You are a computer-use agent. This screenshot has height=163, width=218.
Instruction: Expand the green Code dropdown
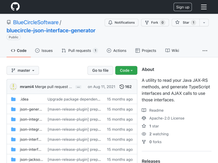click(x=126, y=70)
